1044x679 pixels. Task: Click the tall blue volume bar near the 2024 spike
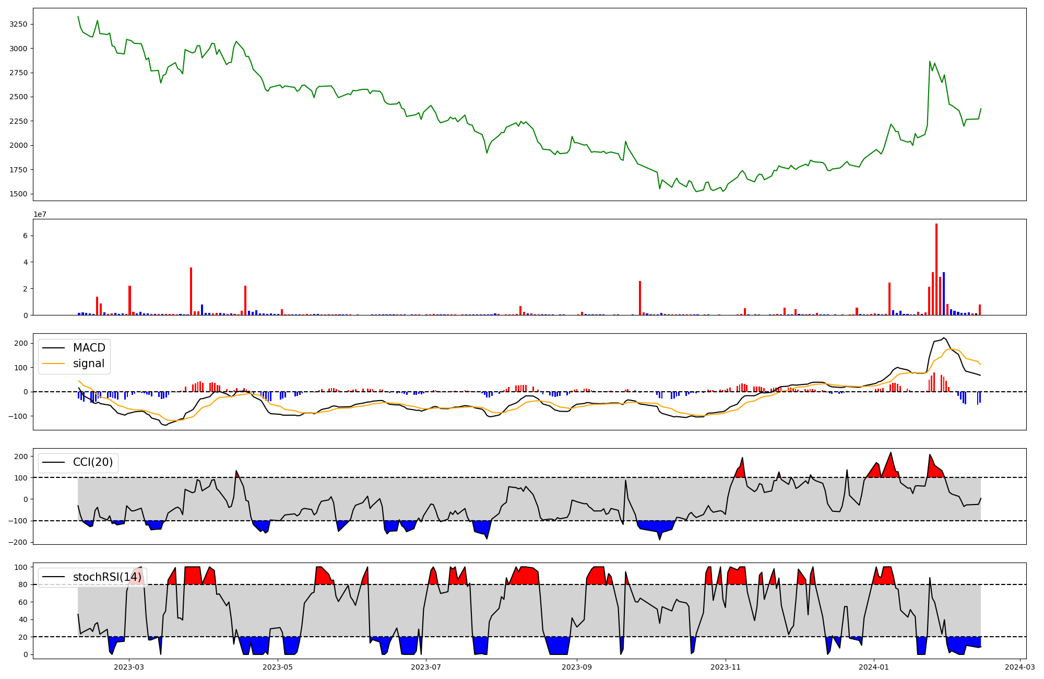click(x=944, y=294)
